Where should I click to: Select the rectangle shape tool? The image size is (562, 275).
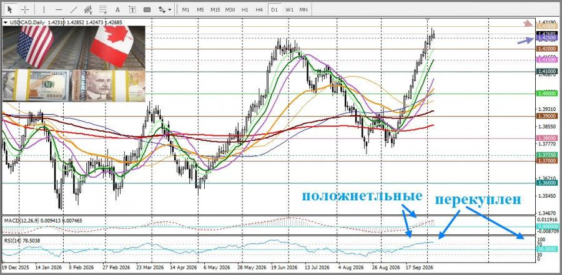(147, 10)
